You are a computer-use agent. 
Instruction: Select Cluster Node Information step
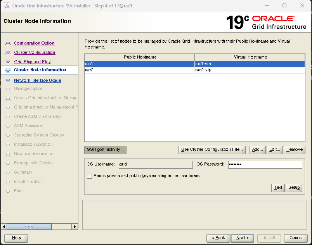pos(40,70)
